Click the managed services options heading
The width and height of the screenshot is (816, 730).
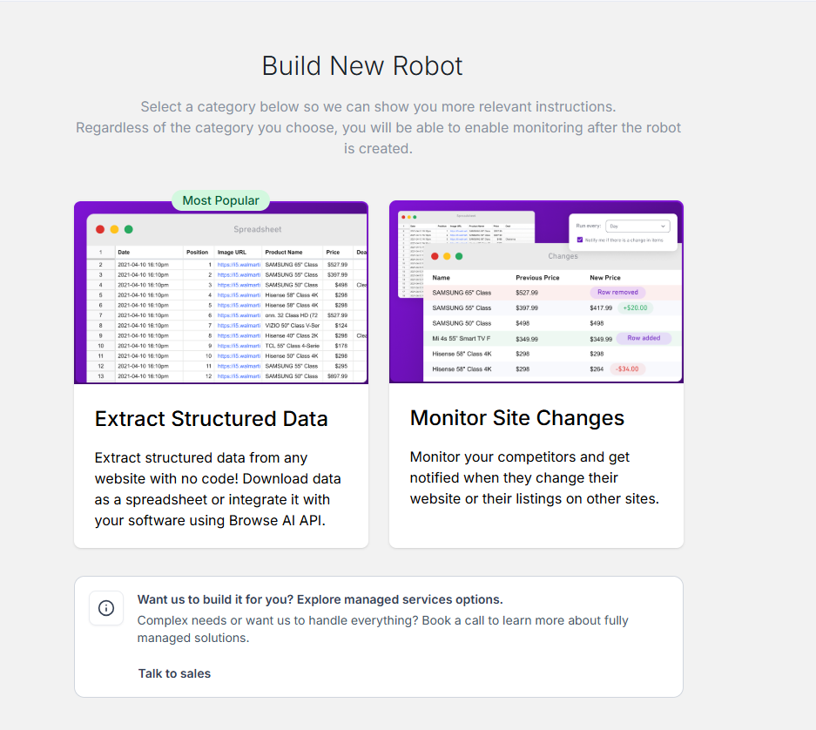click(x=320, y=600)
